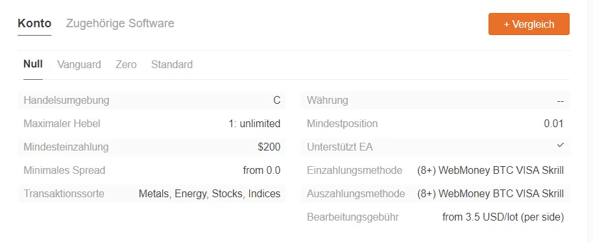Open the Zugehörige Software tab
Image resolution: width=593 pixels, height=242 pixels.
point(120,23)
